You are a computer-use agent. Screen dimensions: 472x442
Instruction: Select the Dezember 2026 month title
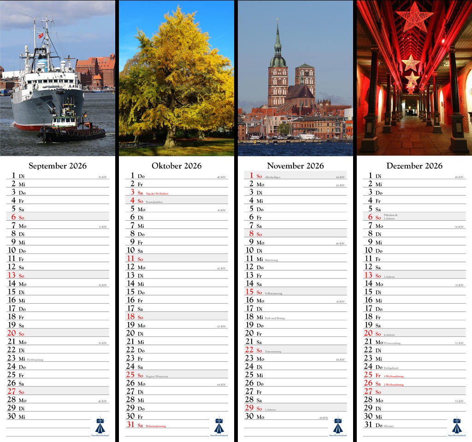pyautogui.click(x=413, y=166)
